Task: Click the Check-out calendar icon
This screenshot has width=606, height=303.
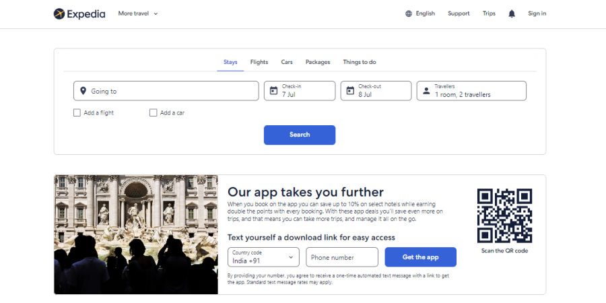Action: point(349,91)
